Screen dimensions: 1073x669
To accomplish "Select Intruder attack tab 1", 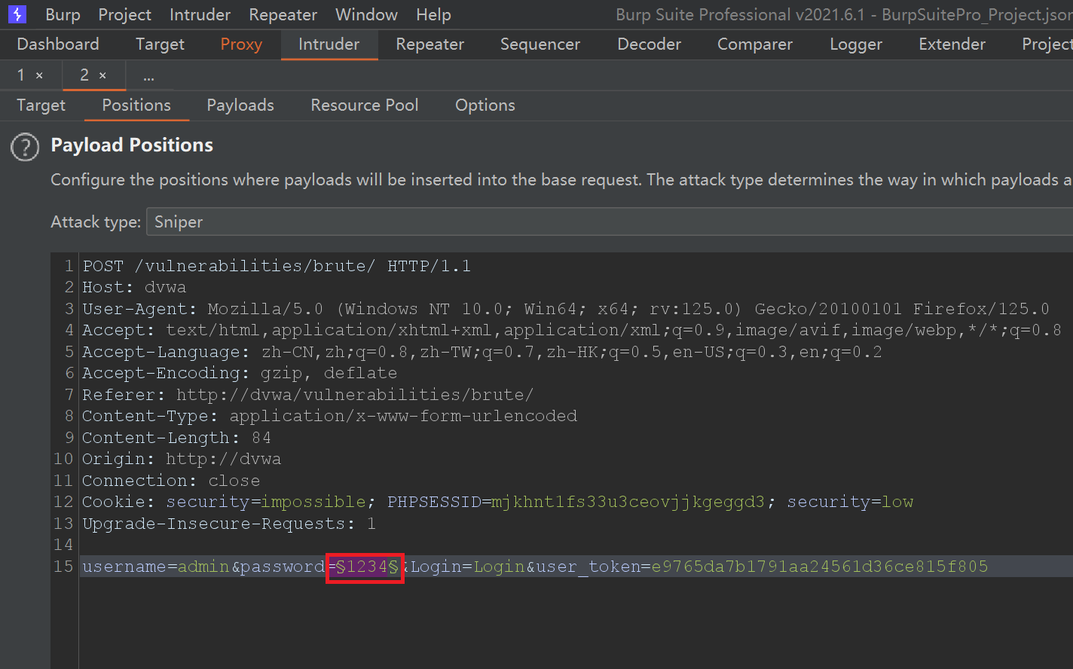I will [21, 75].
